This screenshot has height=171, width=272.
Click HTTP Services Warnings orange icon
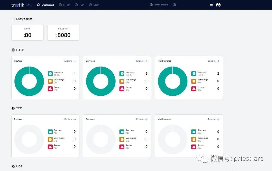tap(122, 81)
